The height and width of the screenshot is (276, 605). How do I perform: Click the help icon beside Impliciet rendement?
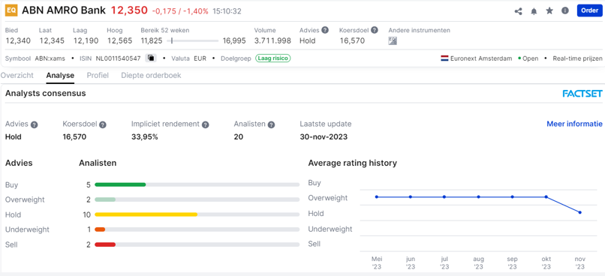[205, 124]
